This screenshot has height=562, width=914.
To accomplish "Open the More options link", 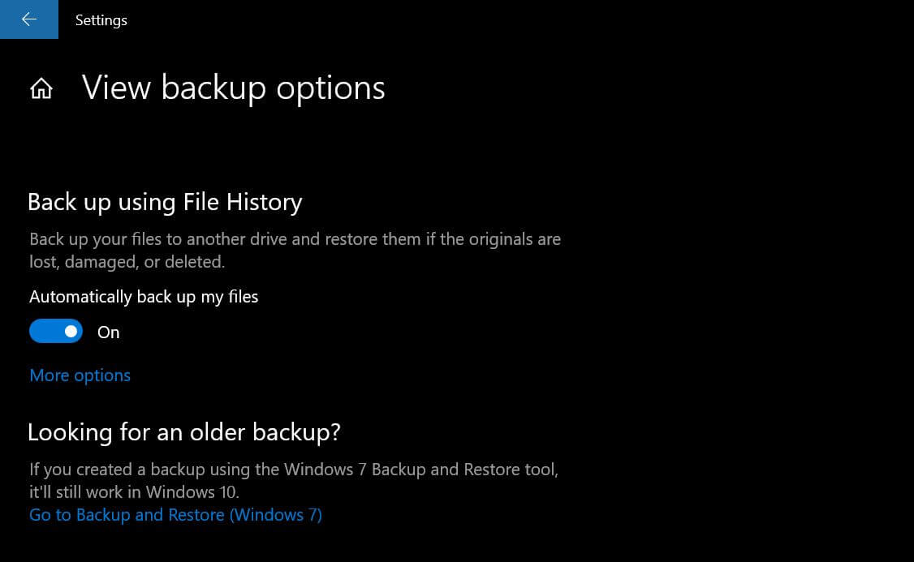I will (80, 375).
